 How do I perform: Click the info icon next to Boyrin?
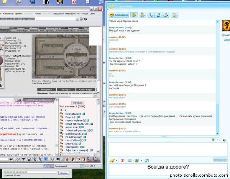click(x=79, y=117)
